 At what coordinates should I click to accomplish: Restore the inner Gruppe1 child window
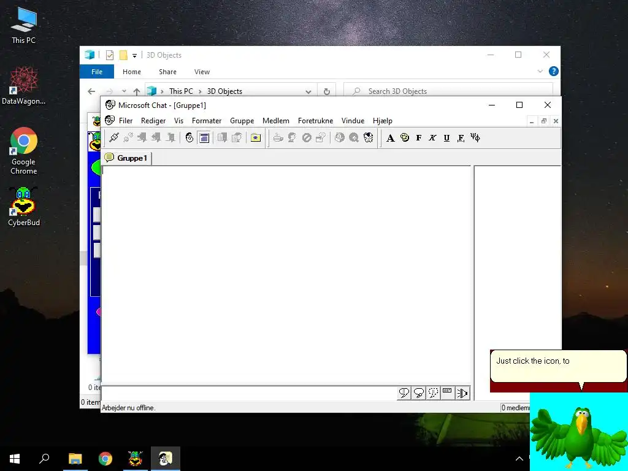(544, 121)
